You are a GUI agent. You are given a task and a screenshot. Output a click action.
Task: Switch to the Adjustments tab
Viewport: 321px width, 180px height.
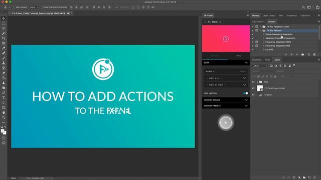[258, 21]
